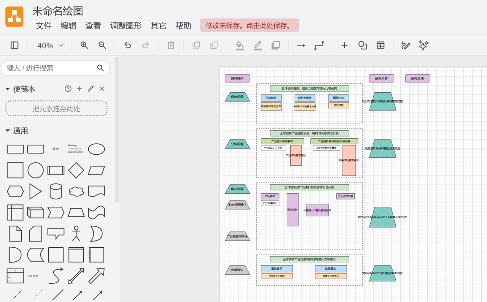Screen dimensions: 487x302
Task: Click the 修改未保存 save notice button
Action: (x=250, y=25)
